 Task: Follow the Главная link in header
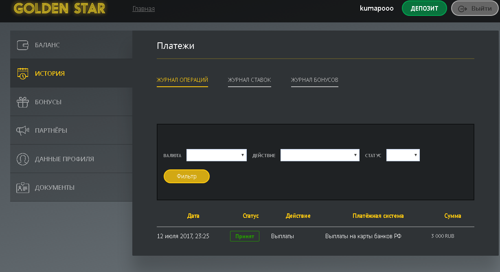click(x=143, y=9)
